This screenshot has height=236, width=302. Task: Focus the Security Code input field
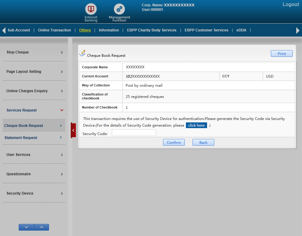[134, 133]
